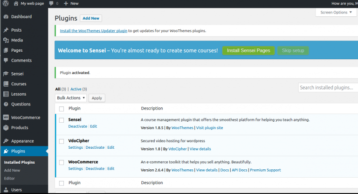Click the Courses book icon
The width and height of the screenshot is (358, 194).
6,84
